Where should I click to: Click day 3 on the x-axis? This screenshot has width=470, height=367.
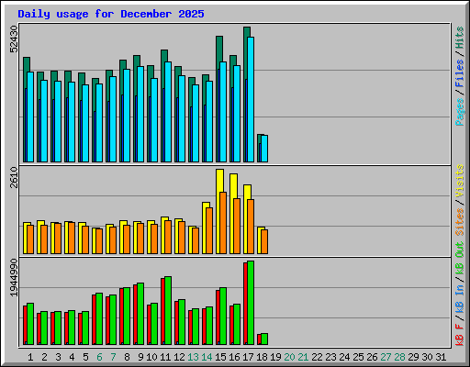(58, 357)
